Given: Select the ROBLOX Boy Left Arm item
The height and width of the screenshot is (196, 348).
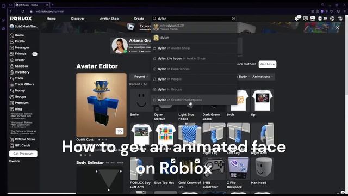Looking at the screenshot, I should pyautogui.click(x=141, y=168).
